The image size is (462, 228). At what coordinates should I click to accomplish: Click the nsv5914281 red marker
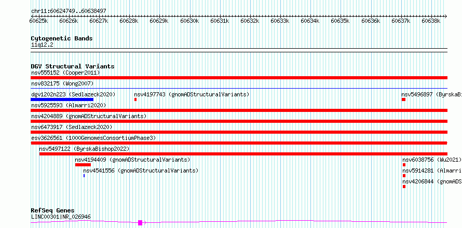[x=404, y=176]
